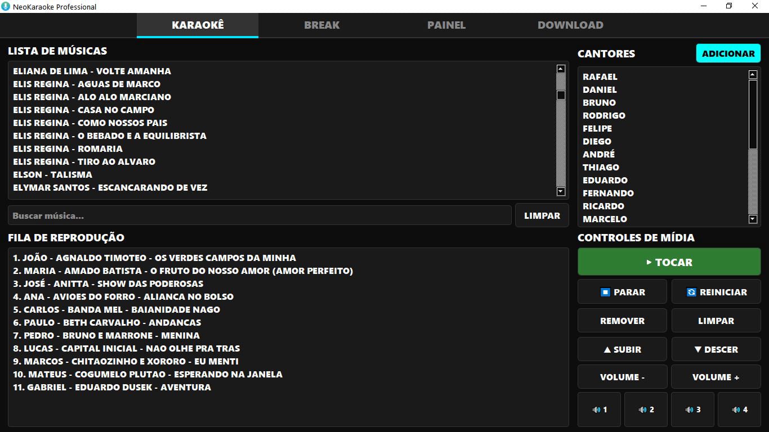The height and width of the screenshot is (432, 769).
Task: Click the down-arrow icon on the DESCER button
Action: click(x=697, y=349)
